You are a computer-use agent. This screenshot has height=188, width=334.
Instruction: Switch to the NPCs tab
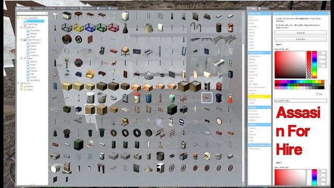click(62, 8)
